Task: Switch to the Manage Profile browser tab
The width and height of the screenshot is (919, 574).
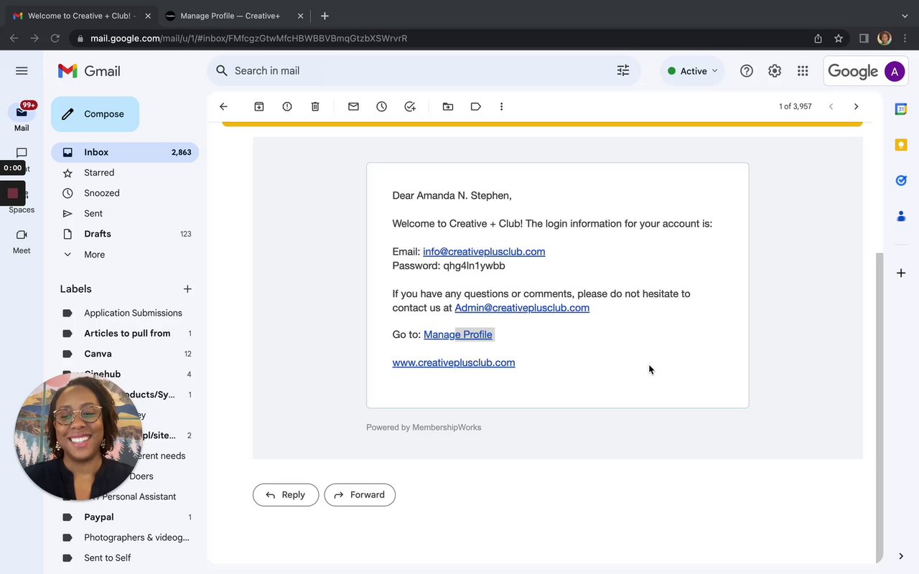Action: click(x=230, y=16)
